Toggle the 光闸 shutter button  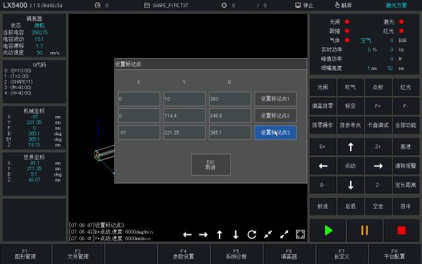click(322, 87)
